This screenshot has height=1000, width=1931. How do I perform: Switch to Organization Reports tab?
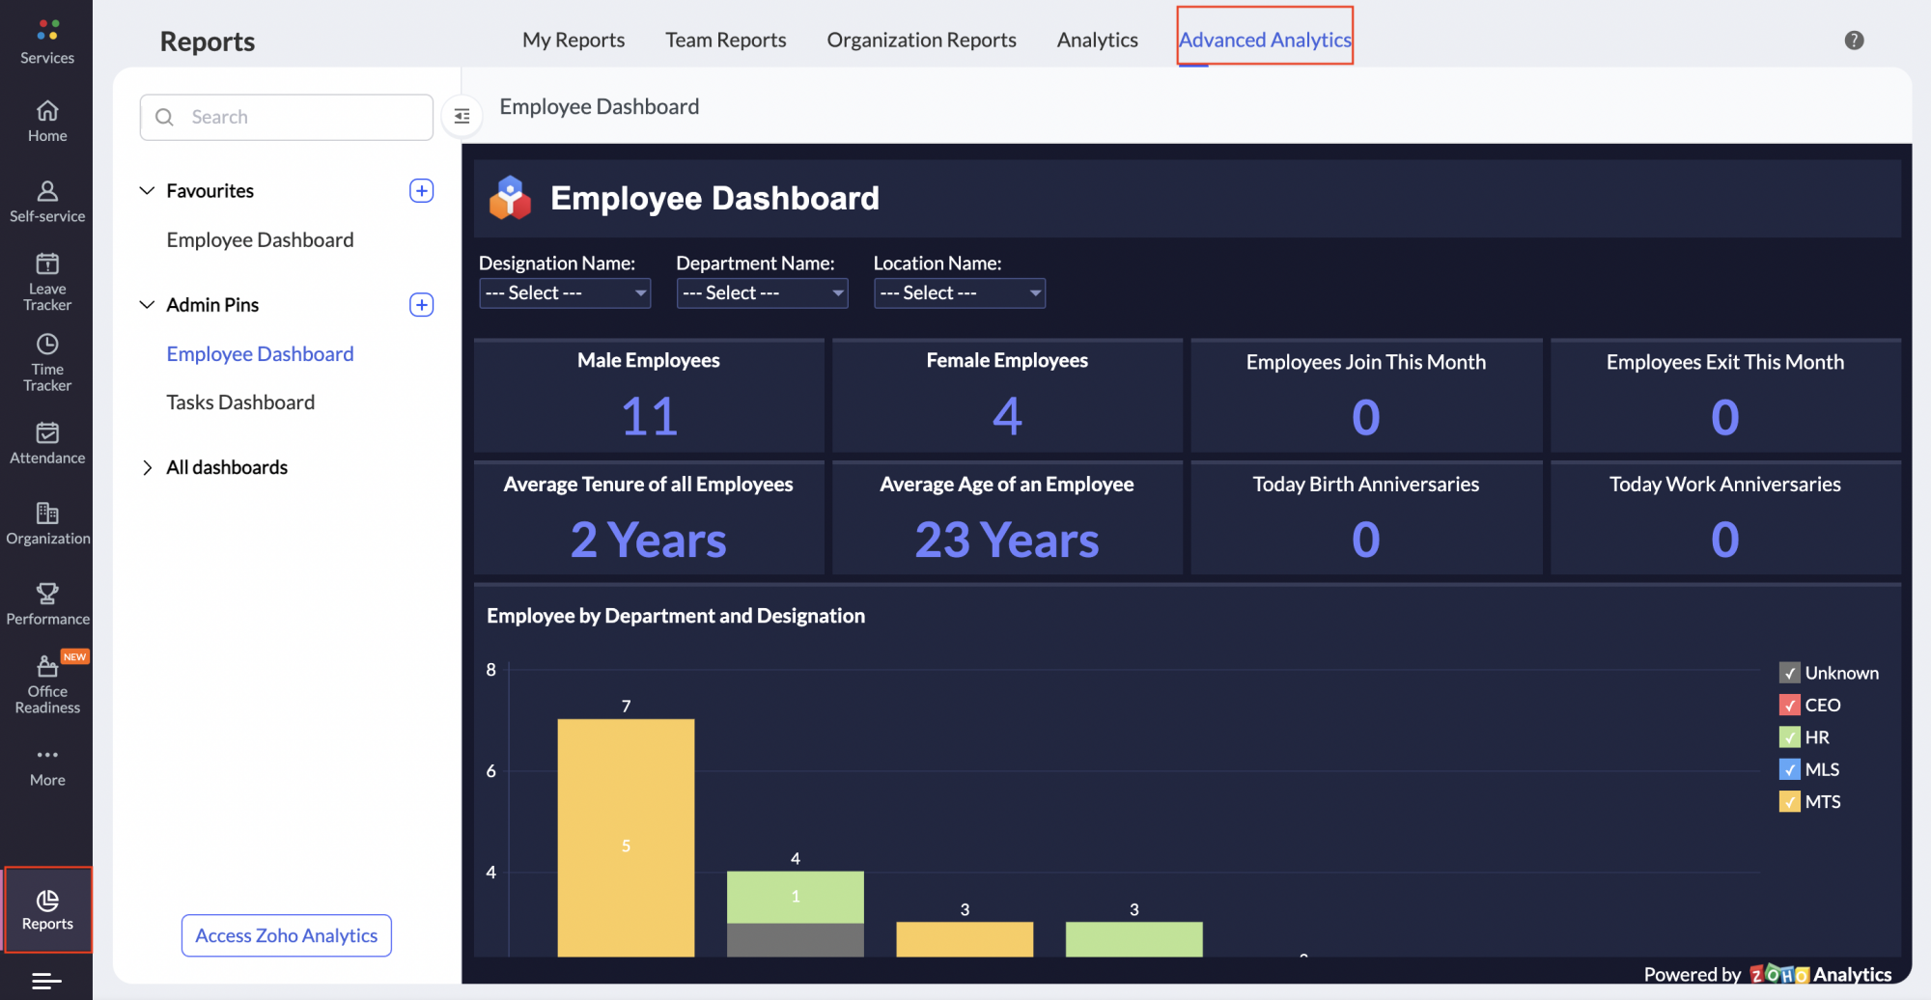(921, 40)
